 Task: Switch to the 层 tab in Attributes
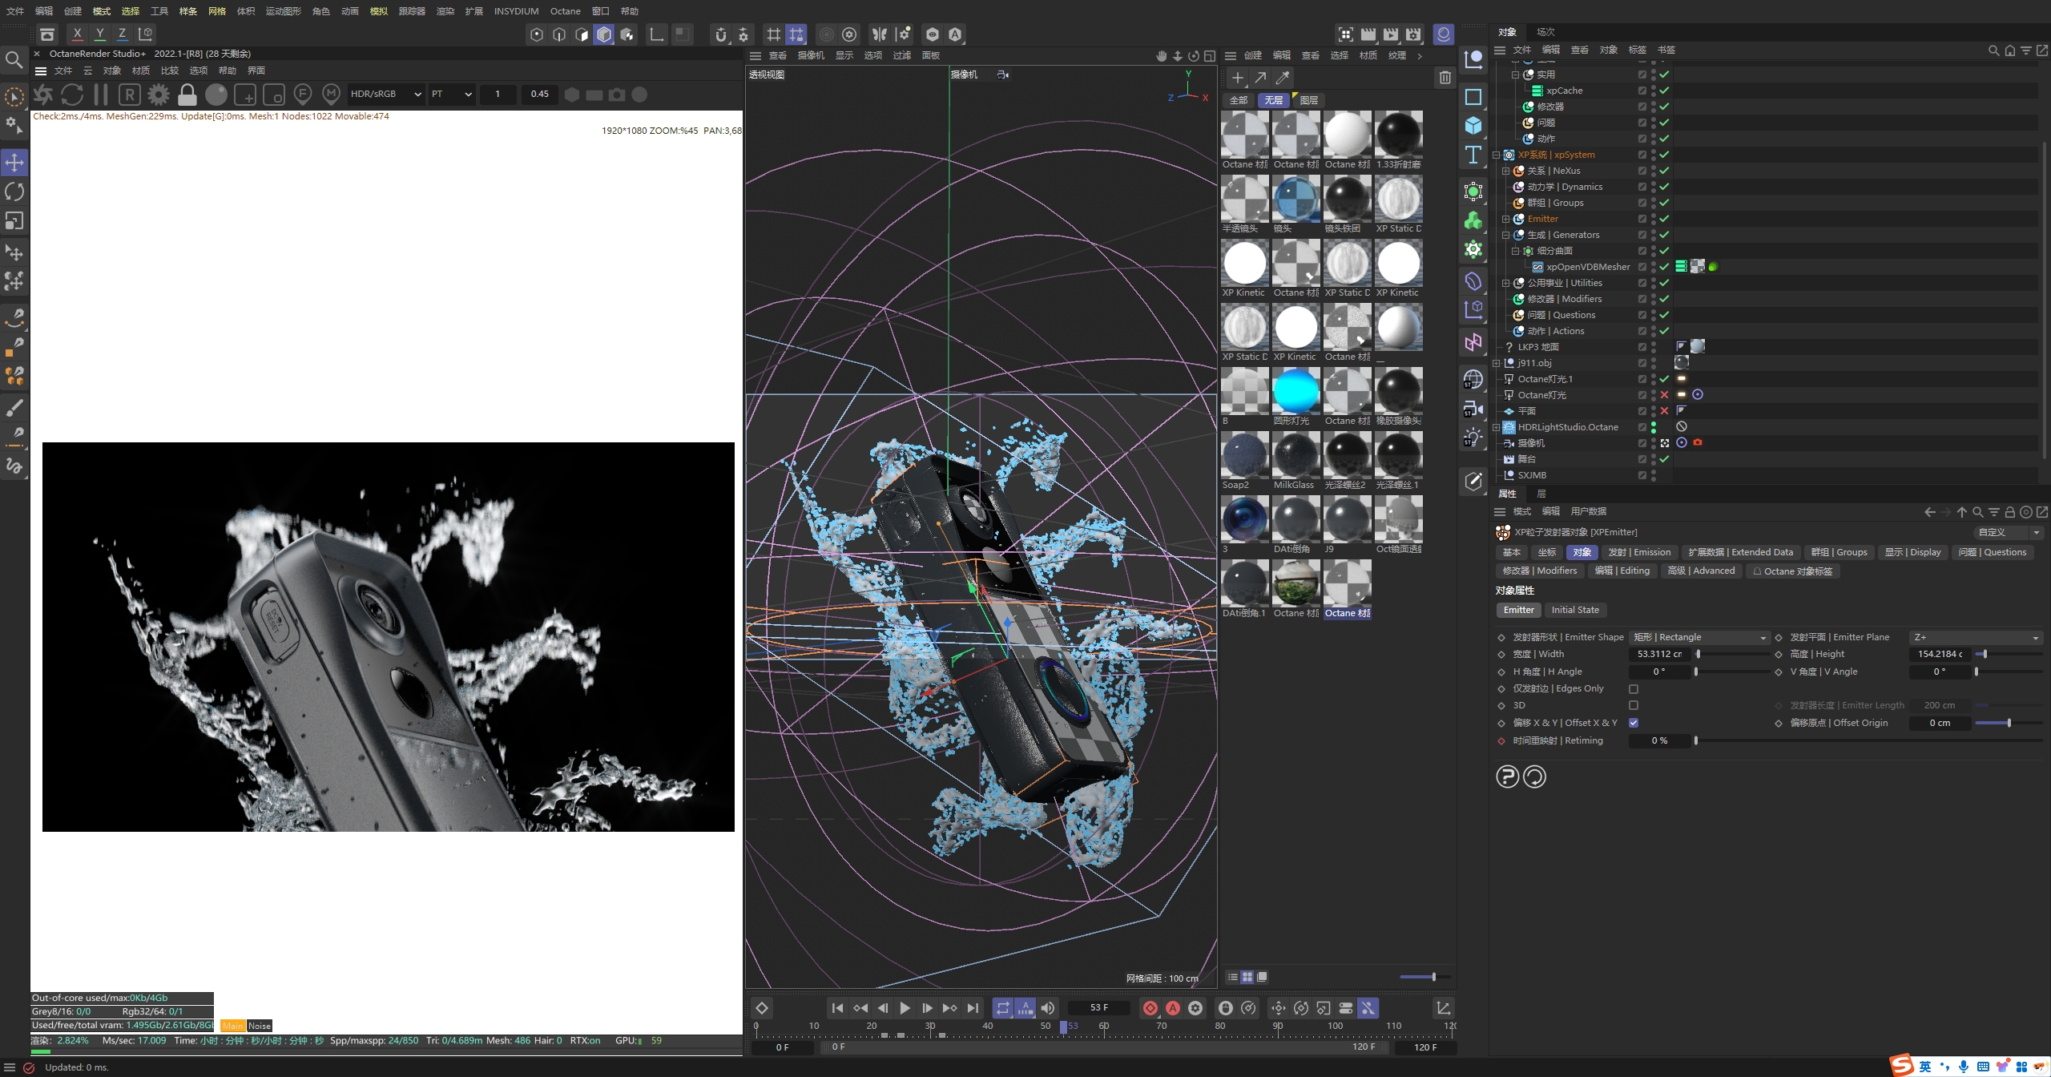click(x=1541, y=494)
